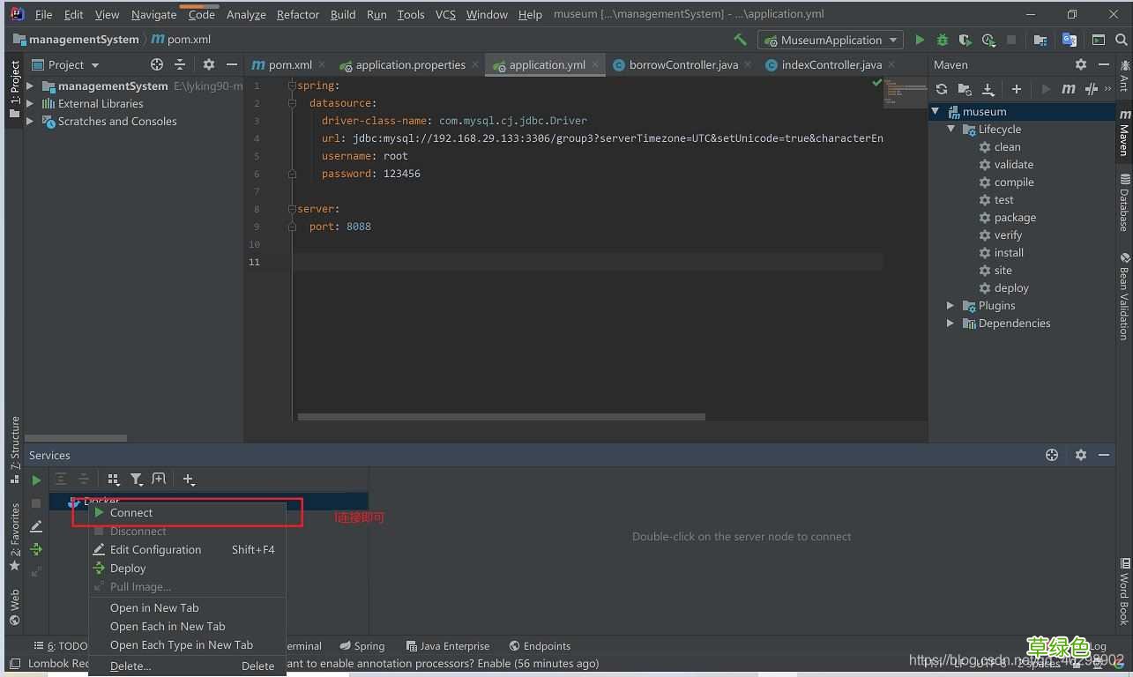
Task: Open the Filter options in Services toolbar
Action: pyautogui.click(x=137, y=480)
